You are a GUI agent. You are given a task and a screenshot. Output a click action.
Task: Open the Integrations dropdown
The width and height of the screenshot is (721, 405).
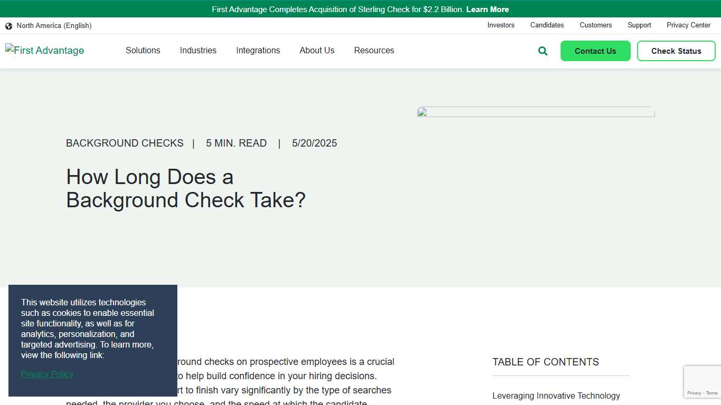click(258, 50)
